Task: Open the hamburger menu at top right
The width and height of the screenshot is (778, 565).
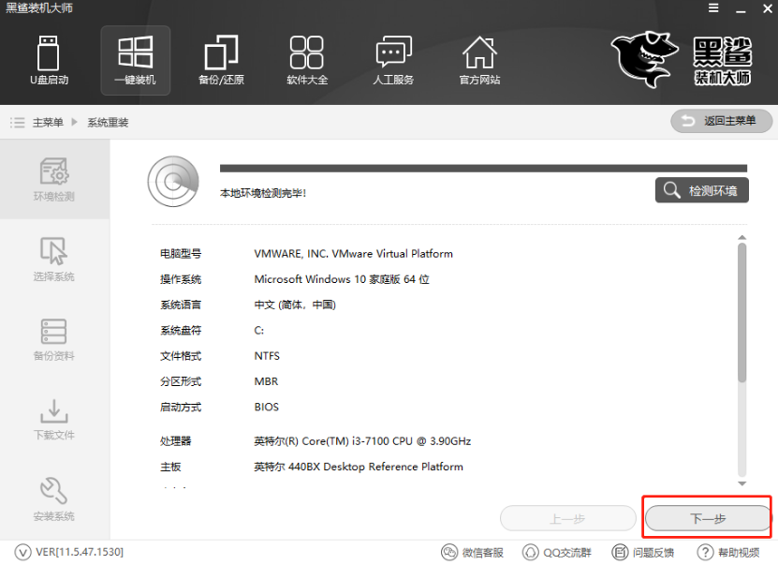Action: tap(712, 9)
